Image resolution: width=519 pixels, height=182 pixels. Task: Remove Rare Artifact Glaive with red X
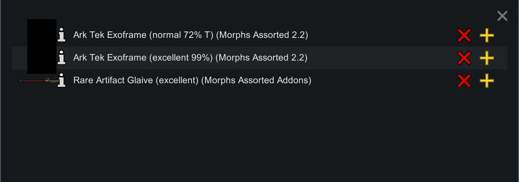coord(464,81)
